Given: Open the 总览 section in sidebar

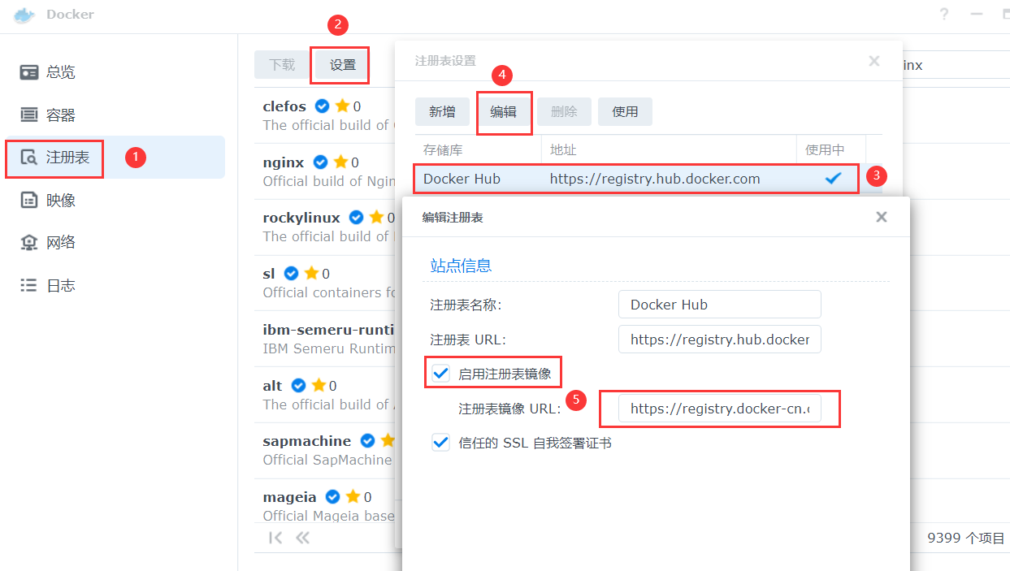Looking at the screenshot, I should point(115,72).
